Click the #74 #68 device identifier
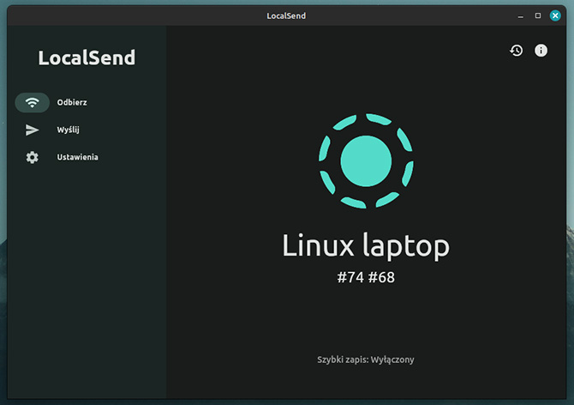 (366, 277)
